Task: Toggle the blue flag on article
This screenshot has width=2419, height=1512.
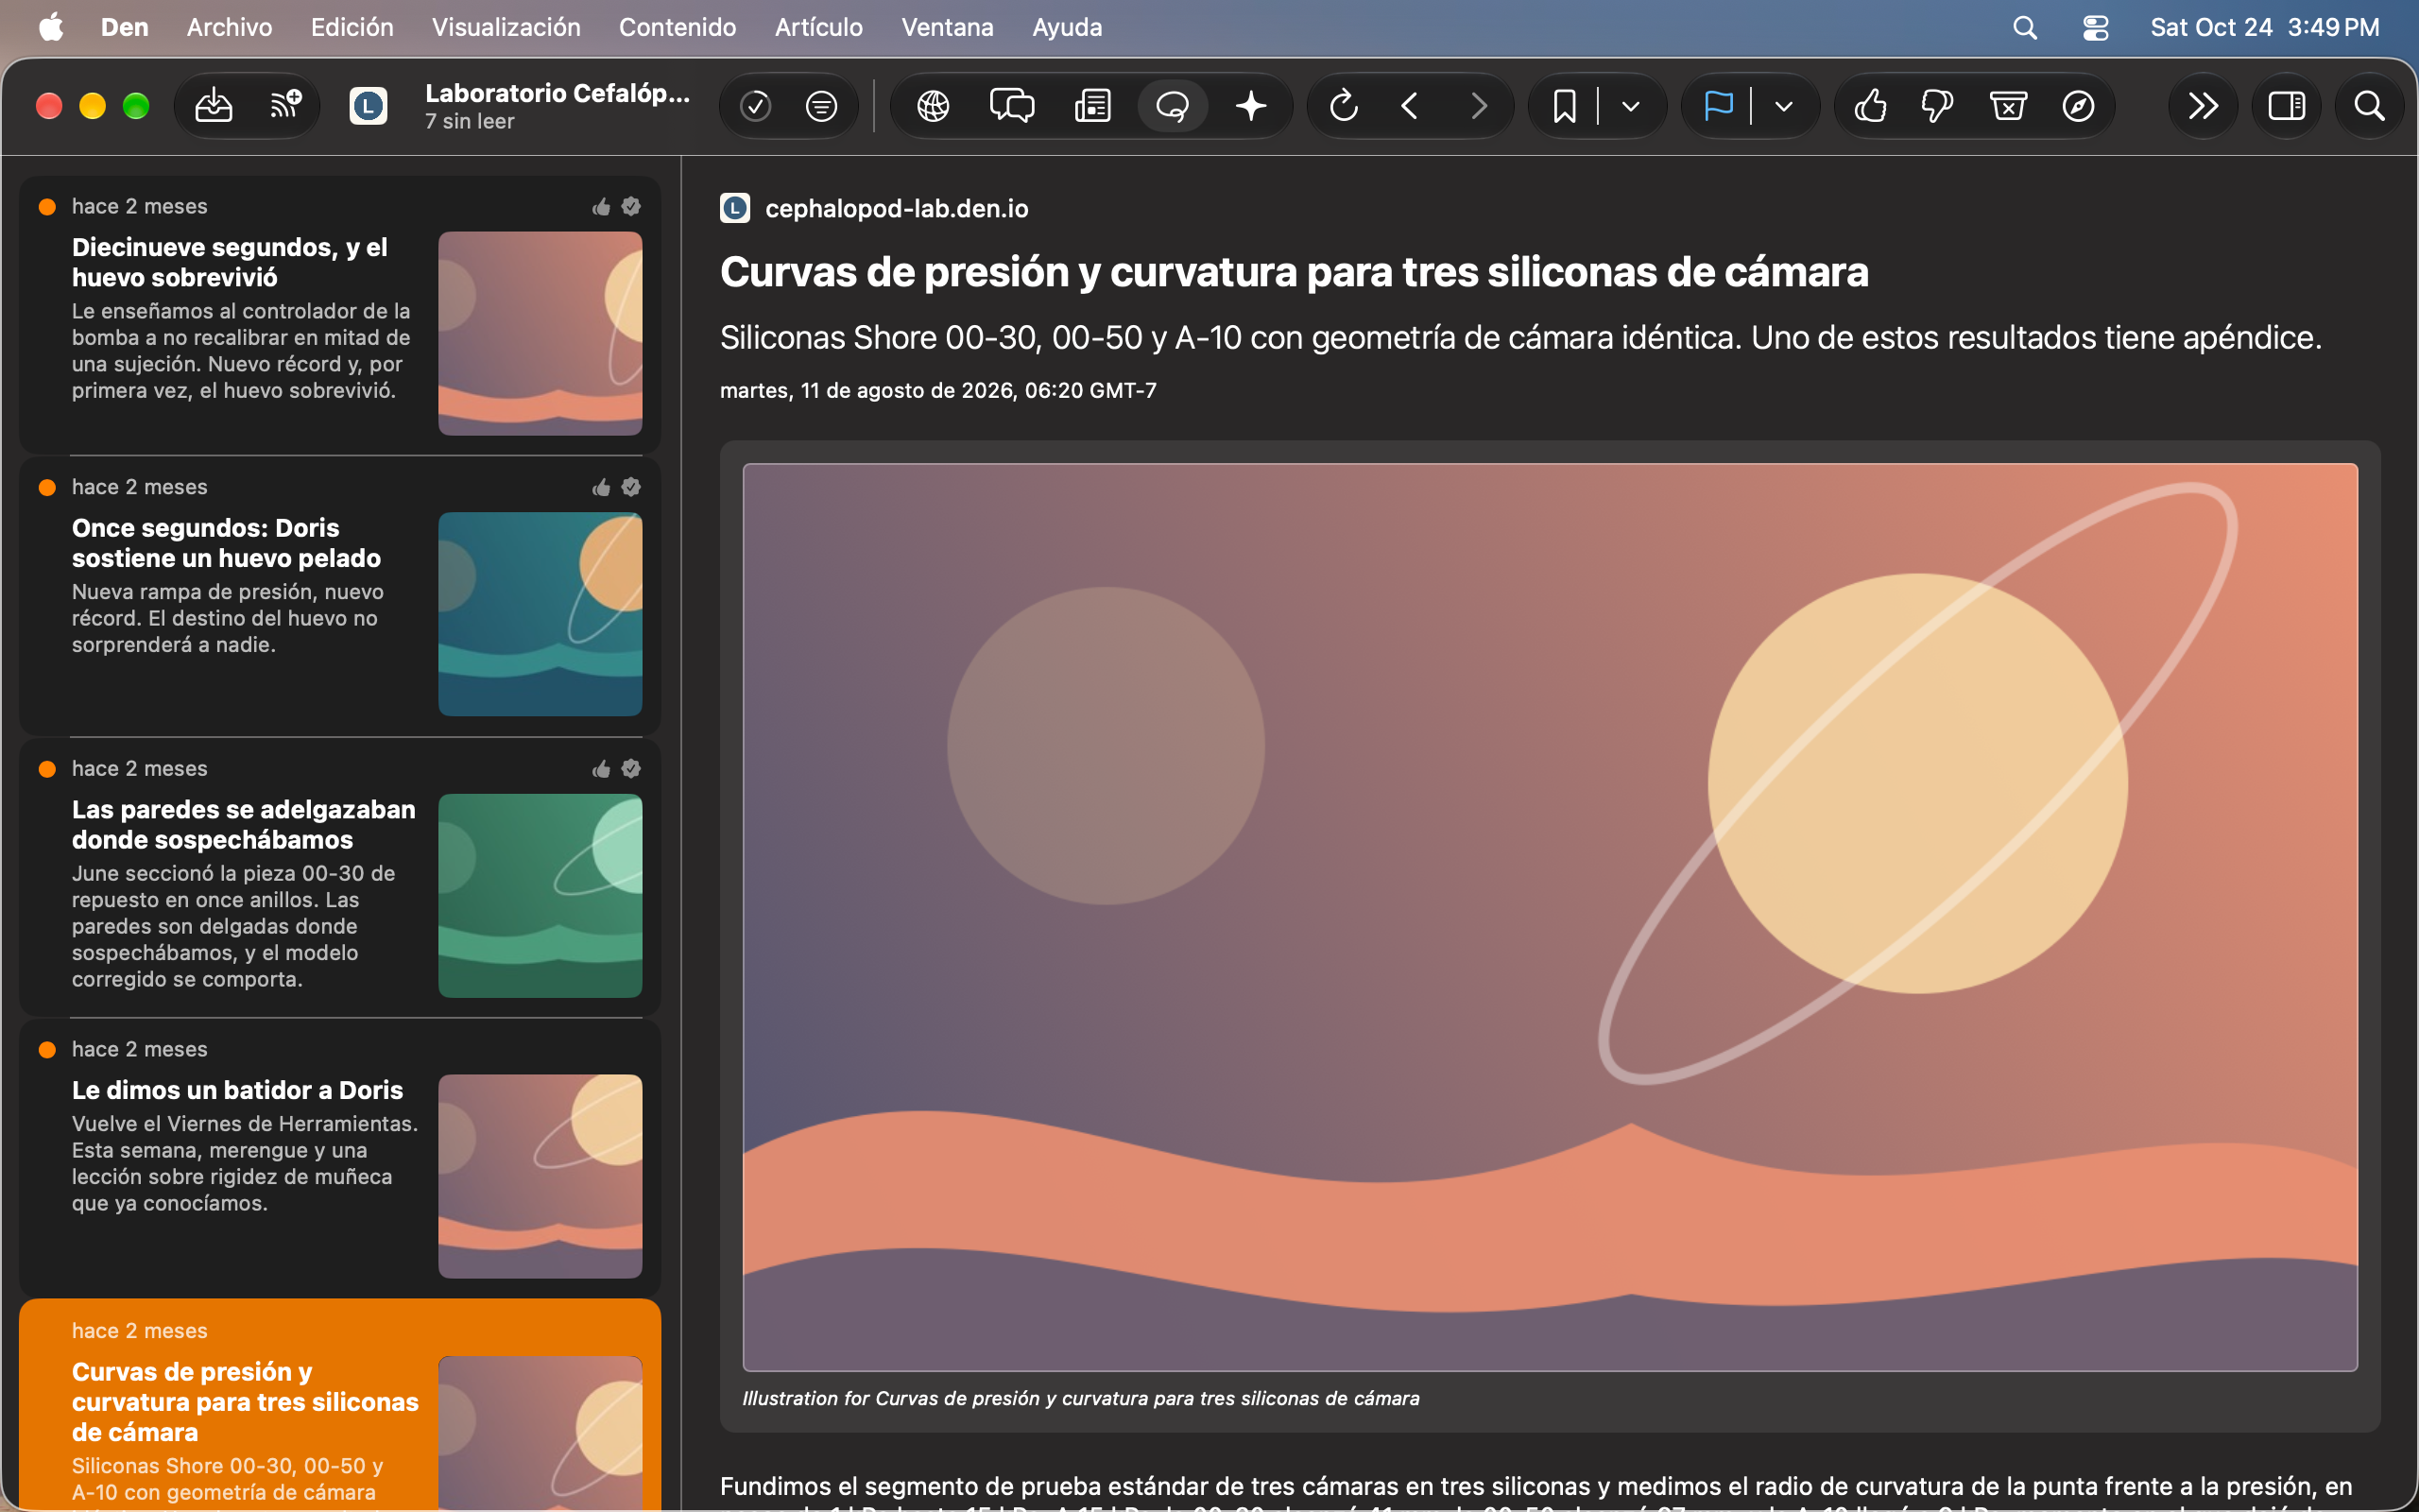Action: (x=1717, y=106)
